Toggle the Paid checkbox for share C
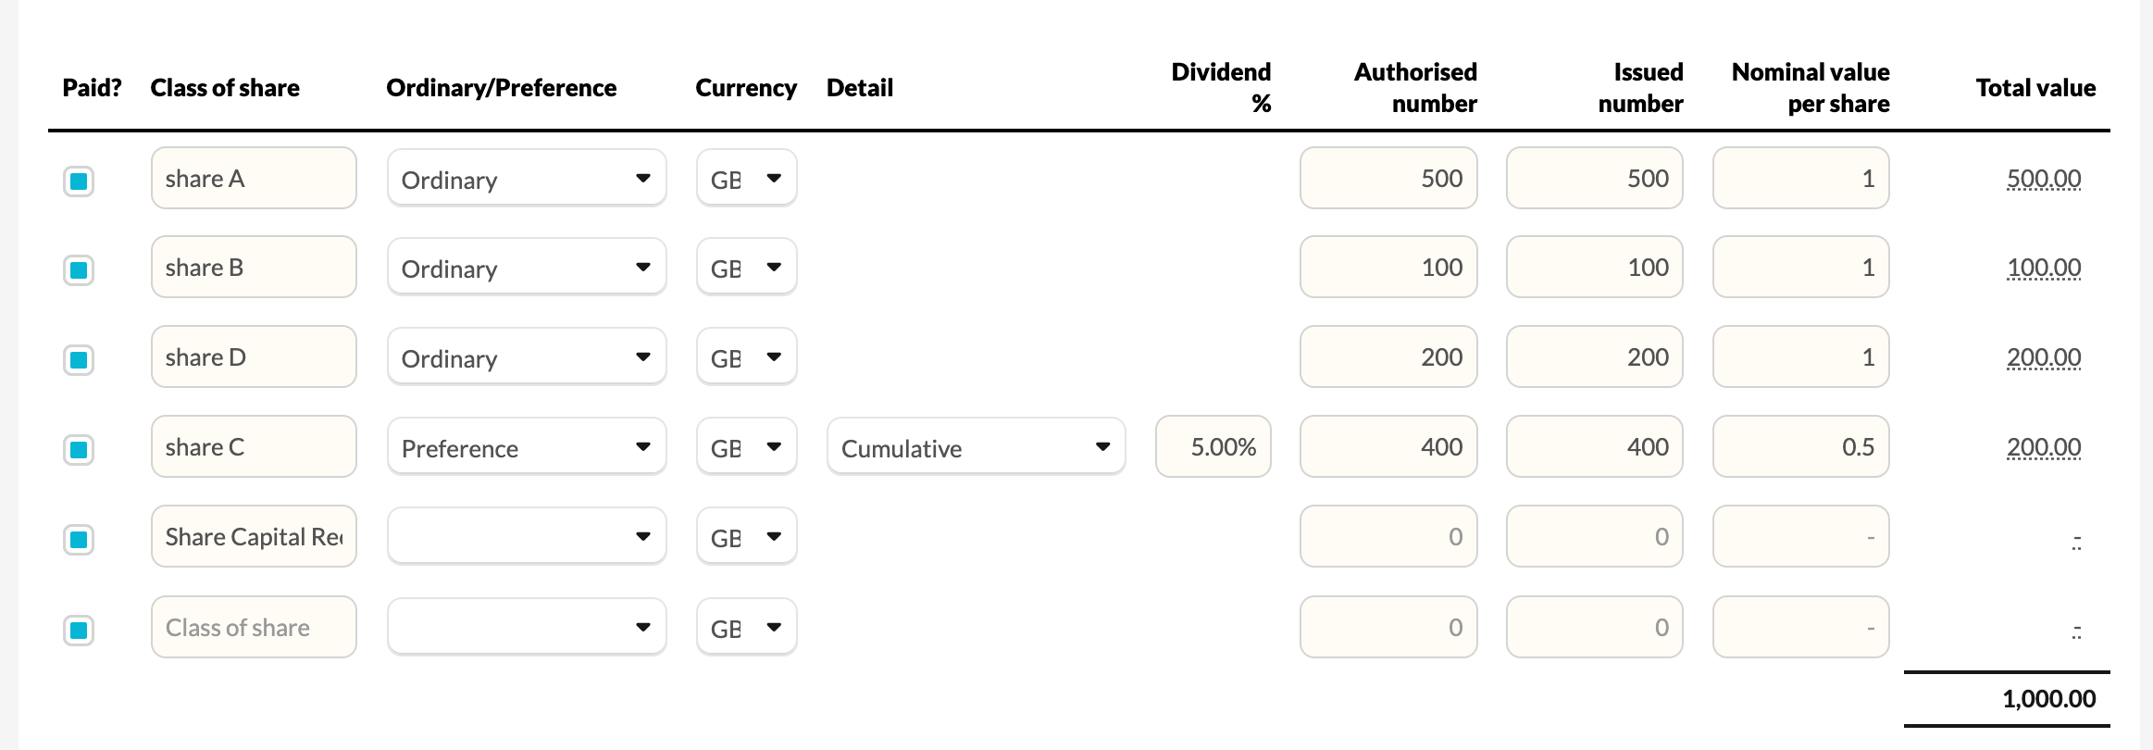Screen dimensions: 2153x750 [79, 450]
